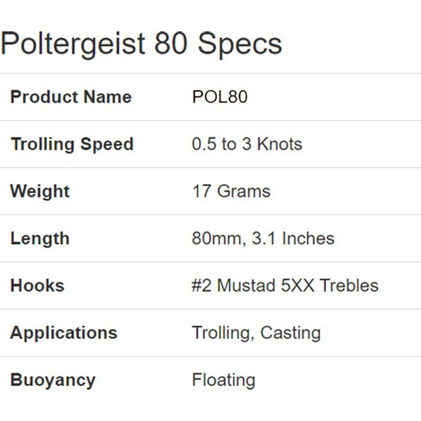Select the Length row label
Viewport: 421px width, 421px height.
coord(40,239)
